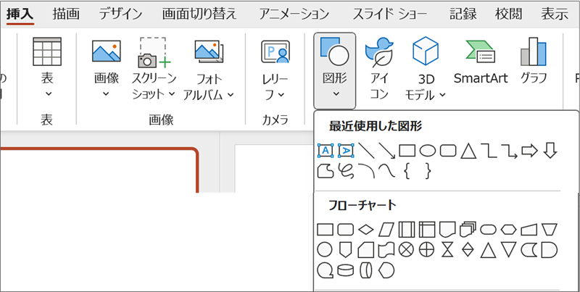This screenshot has height=292, width=580.
Task: Choose the oval in recently used shapes
Action: (x=428, y=151)
